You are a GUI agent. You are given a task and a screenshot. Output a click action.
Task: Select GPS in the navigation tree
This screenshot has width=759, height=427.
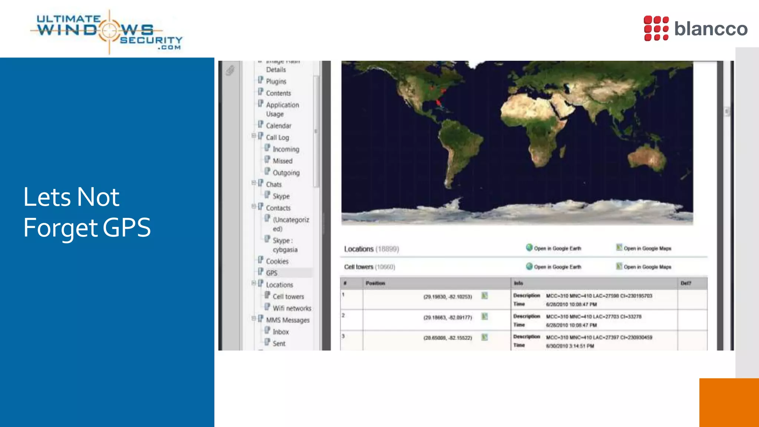(x=272, y=273)
